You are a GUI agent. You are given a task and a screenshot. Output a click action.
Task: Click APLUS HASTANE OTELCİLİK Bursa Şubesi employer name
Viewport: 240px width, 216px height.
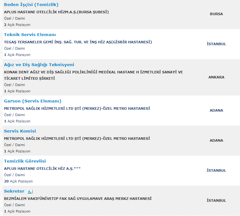click(56, 12)
